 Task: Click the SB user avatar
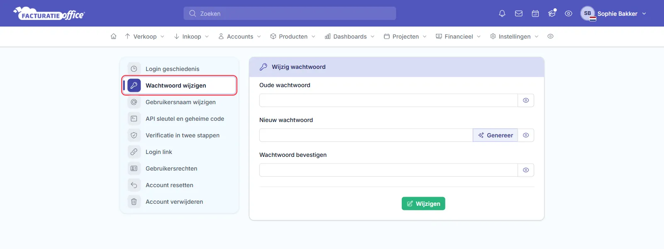(x=588, y=13)
